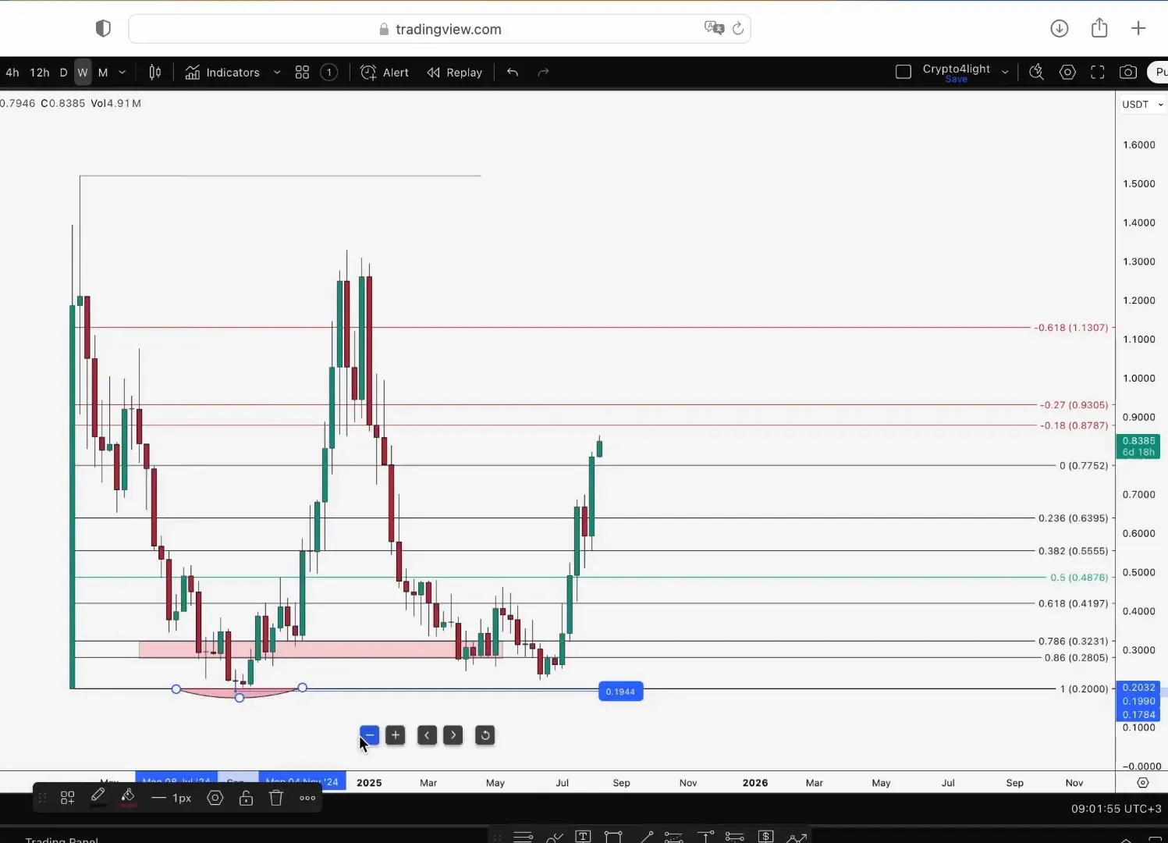Viewport: 1168px width, 843px height.
Task: Enter fullscreen mode
Action: (x=1098, y=73)
